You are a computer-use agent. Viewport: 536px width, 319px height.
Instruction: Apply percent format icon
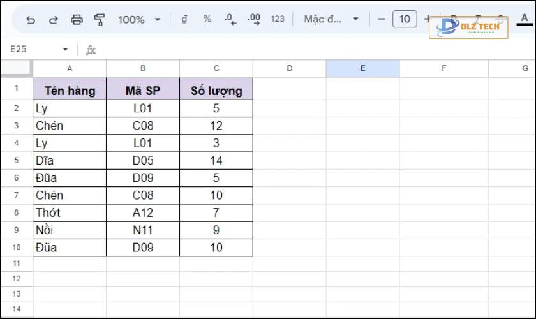click(x=207, y=19)
